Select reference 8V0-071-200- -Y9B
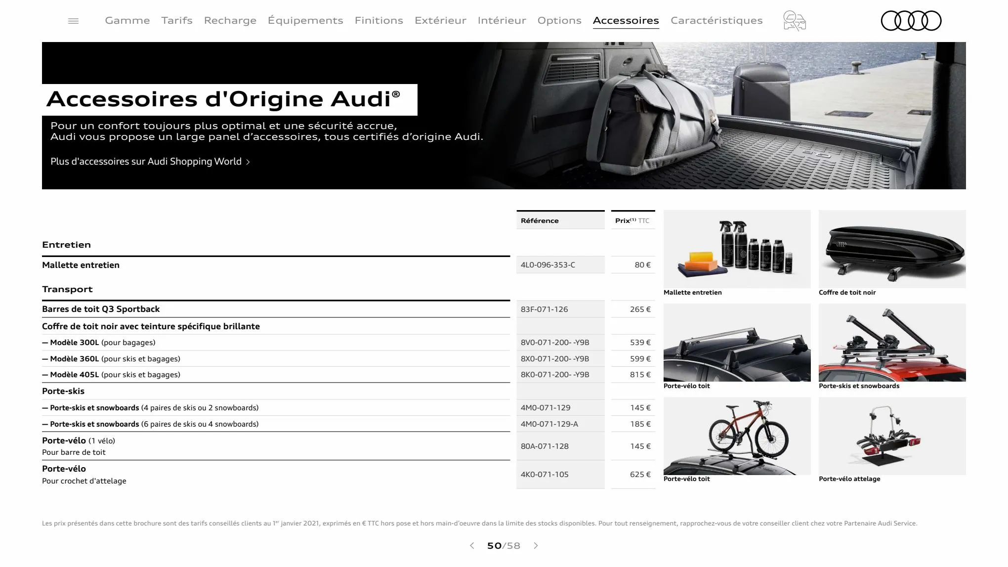Screen dimensions: 1008x567 [x=554, y=343]
